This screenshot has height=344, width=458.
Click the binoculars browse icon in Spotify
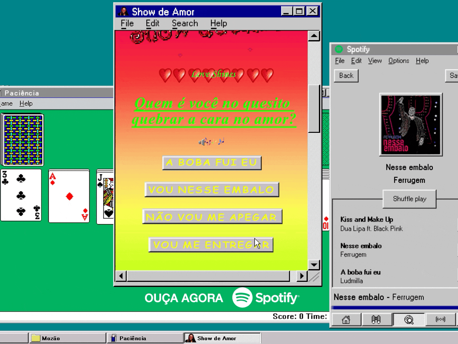pos(376,319)
